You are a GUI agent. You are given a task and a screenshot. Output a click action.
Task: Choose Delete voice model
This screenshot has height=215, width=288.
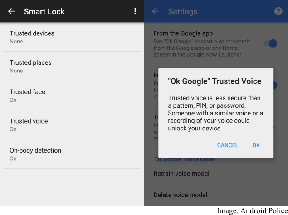(181, 195)
